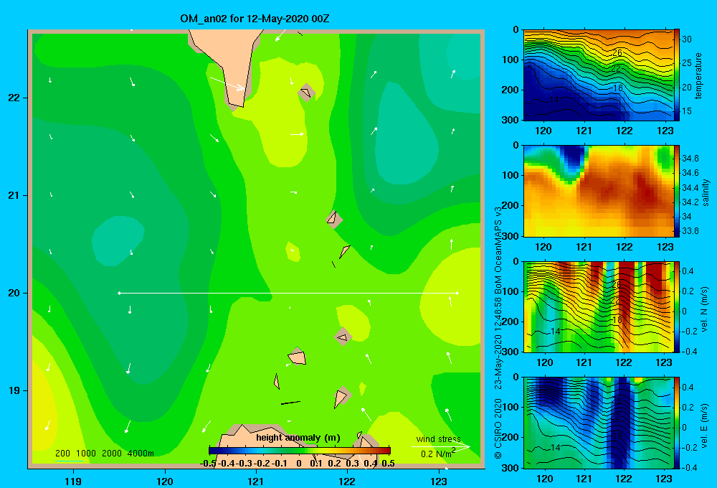Click the vertical "temperature" axis label
The width and height of the screenshot is (717, 488).
tap(698, 75)
